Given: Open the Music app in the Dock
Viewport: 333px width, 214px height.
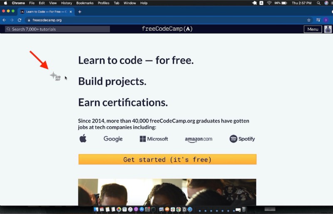Looking at the screenshot, I should tap(130, 209).
